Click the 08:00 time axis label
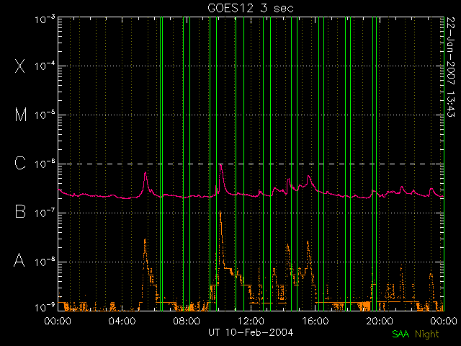Image resolution: width=461 pixels, height=346 pixels. coord(187,321)
